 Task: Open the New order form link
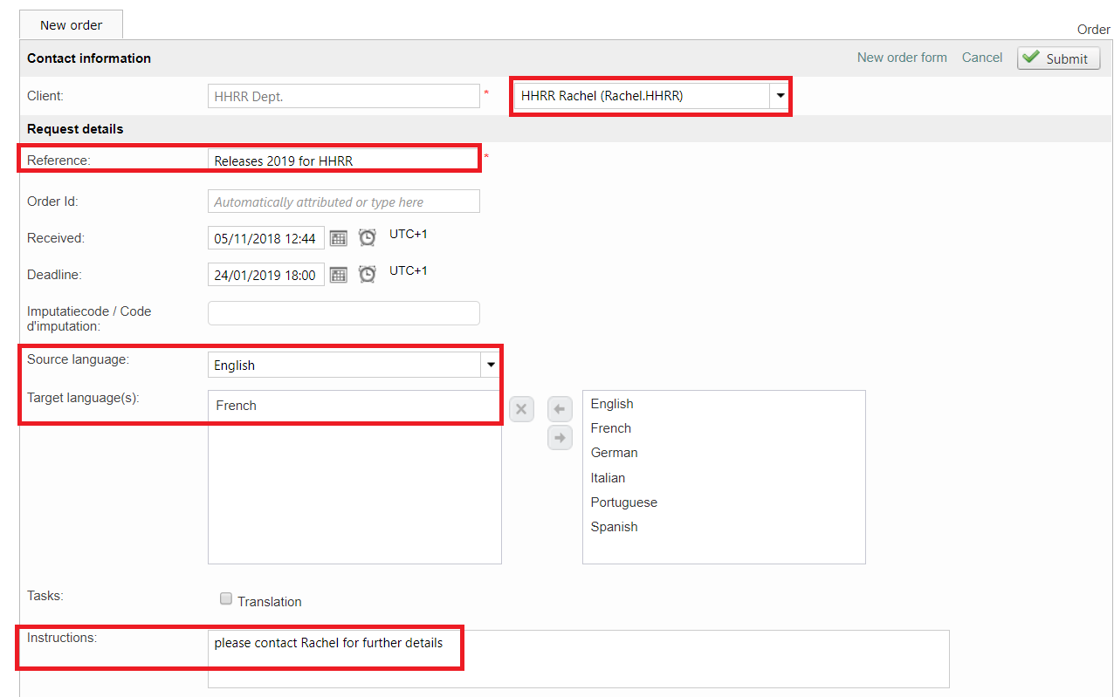tap(902, 58)
